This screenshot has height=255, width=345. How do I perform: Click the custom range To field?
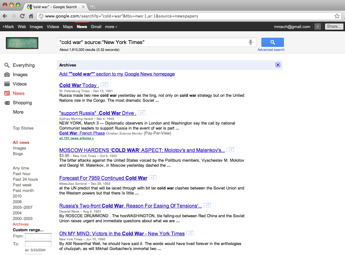pos(38,244)
